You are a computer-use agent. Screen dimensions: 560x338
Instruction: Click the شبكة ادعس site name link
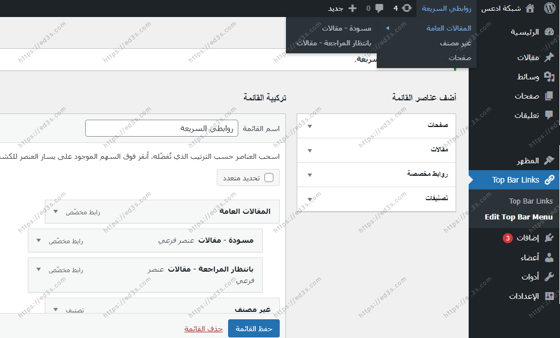501,8
